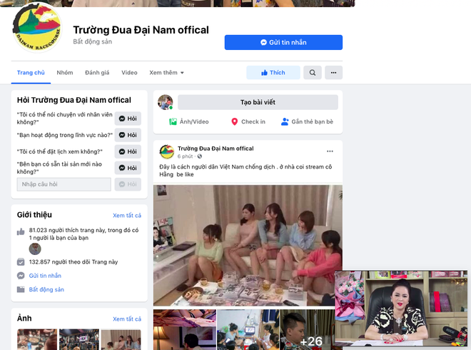This screenshot has width=471, height=350.
Task: Expand the Xem thêm dropdown
Action: [x=166, y=73]
